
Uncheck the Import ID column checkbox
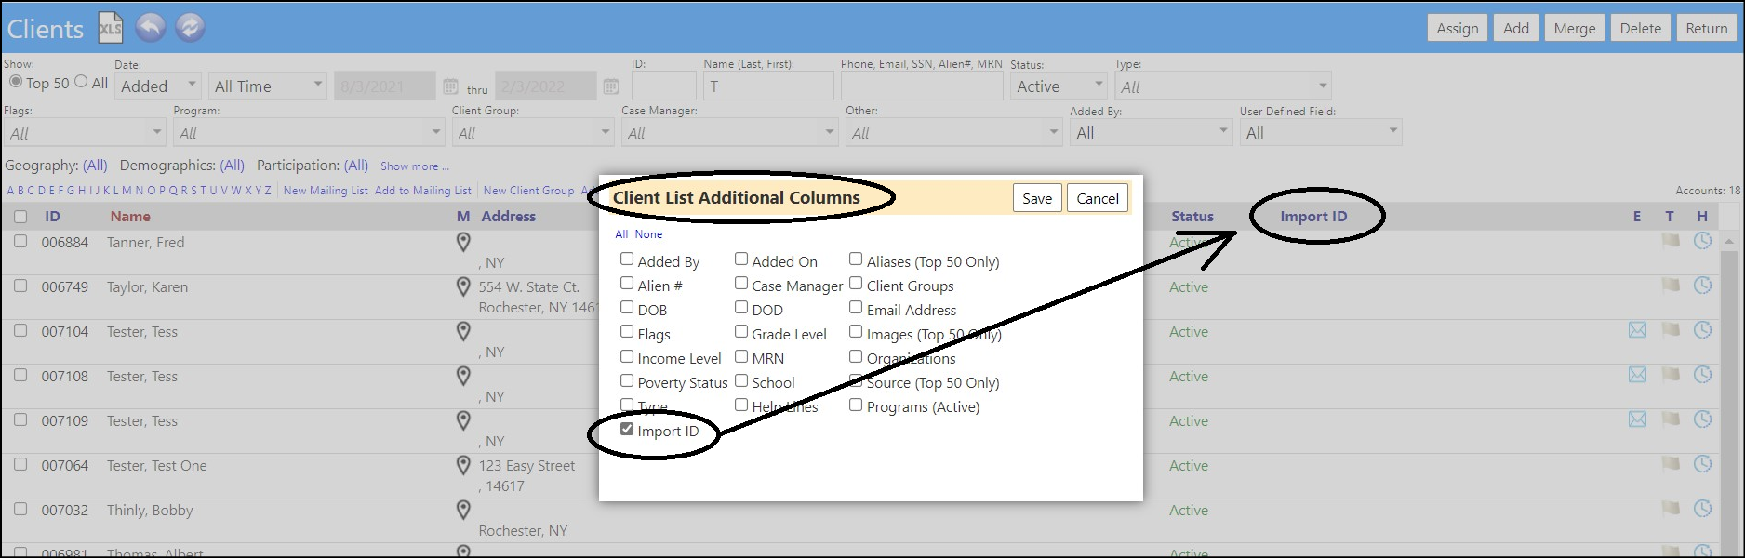click(x=627, y=429)
